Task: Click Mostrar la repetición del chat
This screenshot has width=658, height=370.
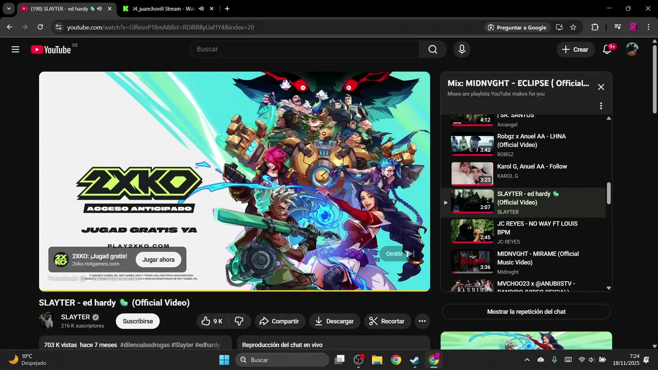Action: point(526,311)
